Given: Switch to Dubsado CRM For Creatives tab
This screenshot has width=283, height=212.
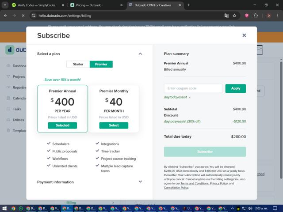Looking at the screenshot, I should click(x=153, y=5).
